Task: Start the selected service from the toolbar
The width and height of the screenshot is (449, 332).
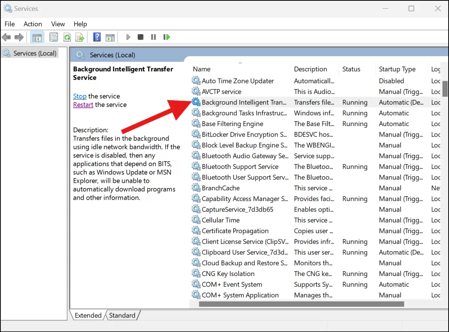Action: [x=128, y=37]
